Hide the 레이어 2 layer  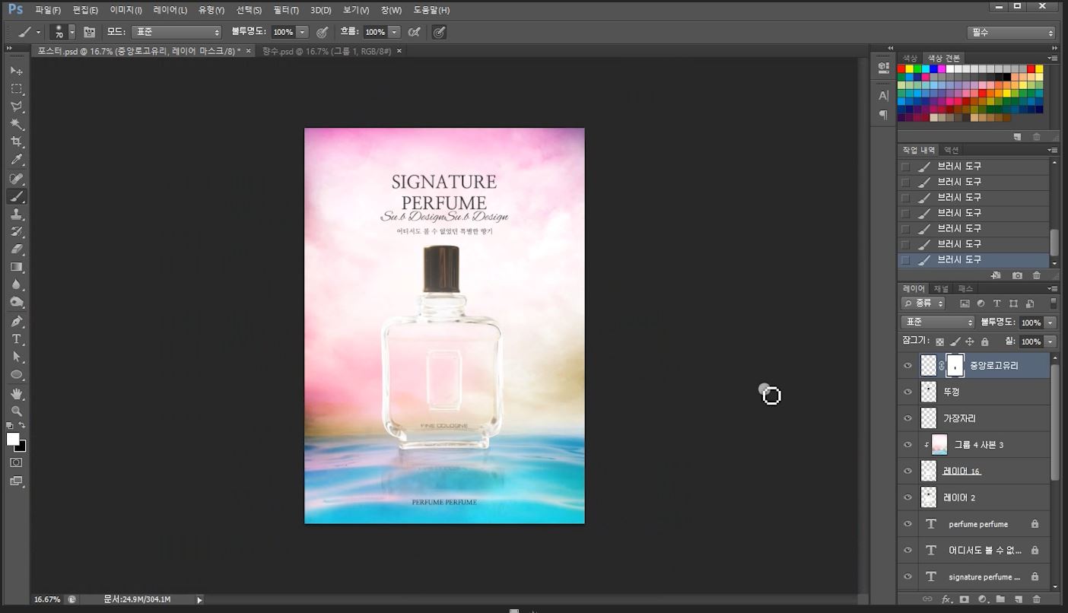(907, 497)
